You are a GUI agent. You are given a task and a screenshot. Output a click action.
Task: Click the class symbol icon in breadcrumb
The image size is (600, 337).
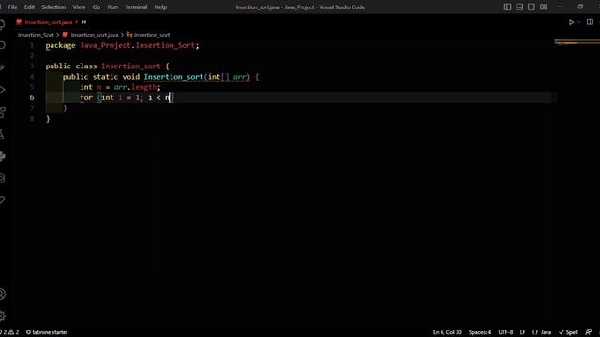pos(129,35)
